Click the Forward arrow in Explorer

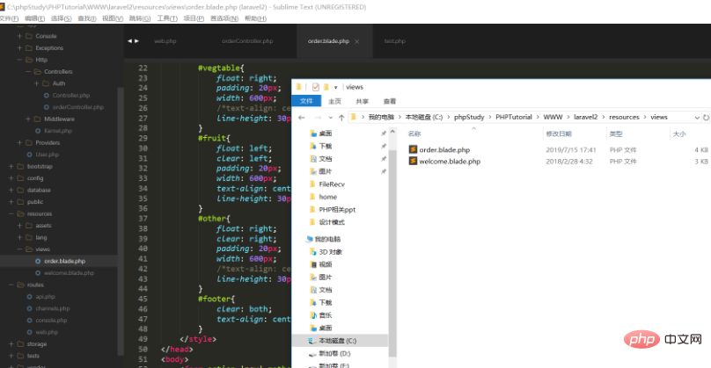318,118
